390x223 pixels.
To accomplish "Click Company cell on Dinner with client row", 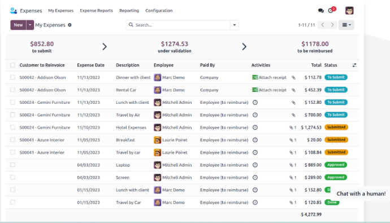I will click(x=209, y=77).
